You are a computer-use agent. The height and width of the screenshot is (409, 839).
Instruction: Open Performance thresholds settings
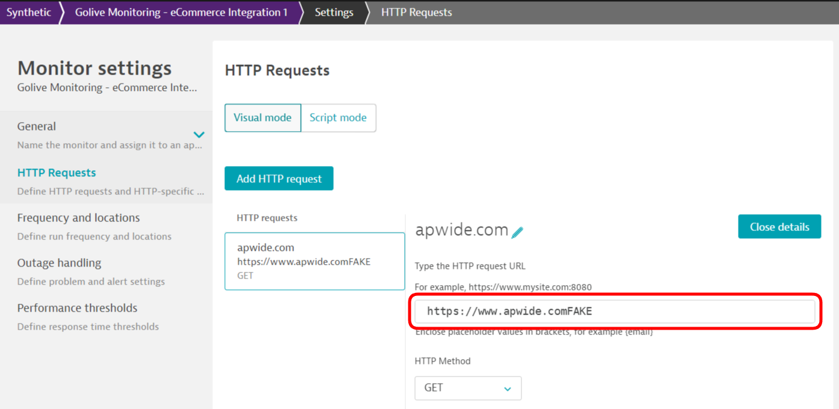77,308
